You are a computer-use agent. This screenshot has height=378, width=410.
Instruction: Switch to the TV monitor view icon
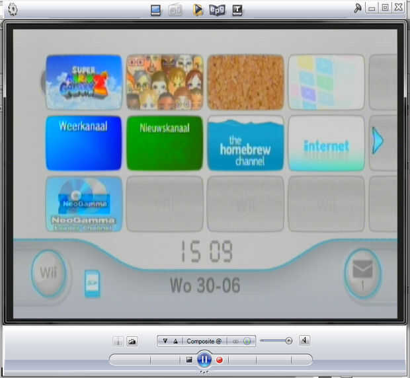click(155, 11)
